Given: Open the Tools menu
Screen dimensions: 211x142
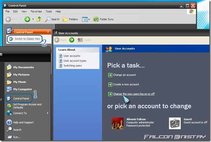Looking at the screenshot, I should 49,11.
